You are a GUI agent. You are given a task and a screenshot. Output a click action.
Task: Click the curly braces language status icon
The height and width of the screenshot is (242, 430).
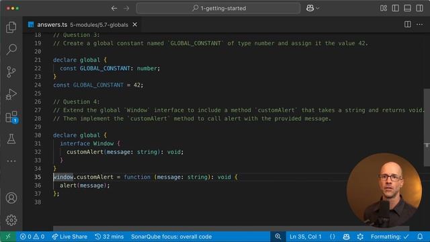(x=333, y=237)
